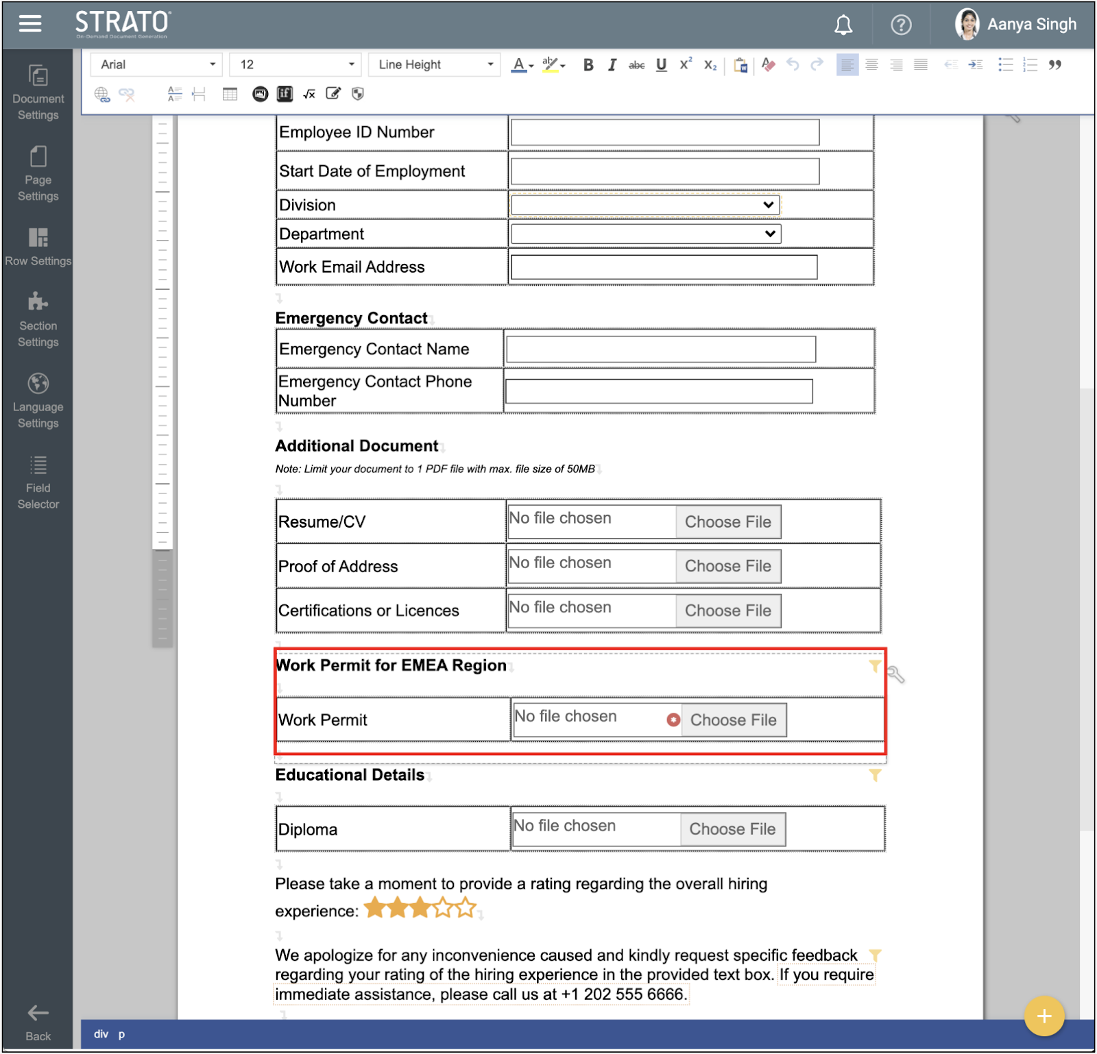1097x1054 pixels.
Task: Toggle underline formatting
Action: (660, 64)
